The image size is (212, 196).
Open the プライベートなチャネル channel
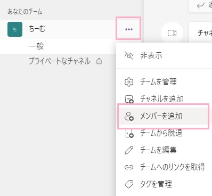click(60, 61)
